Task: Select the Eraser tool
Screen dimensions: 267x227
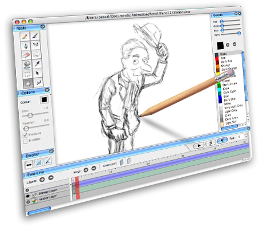Action: [x=26, y=55]
